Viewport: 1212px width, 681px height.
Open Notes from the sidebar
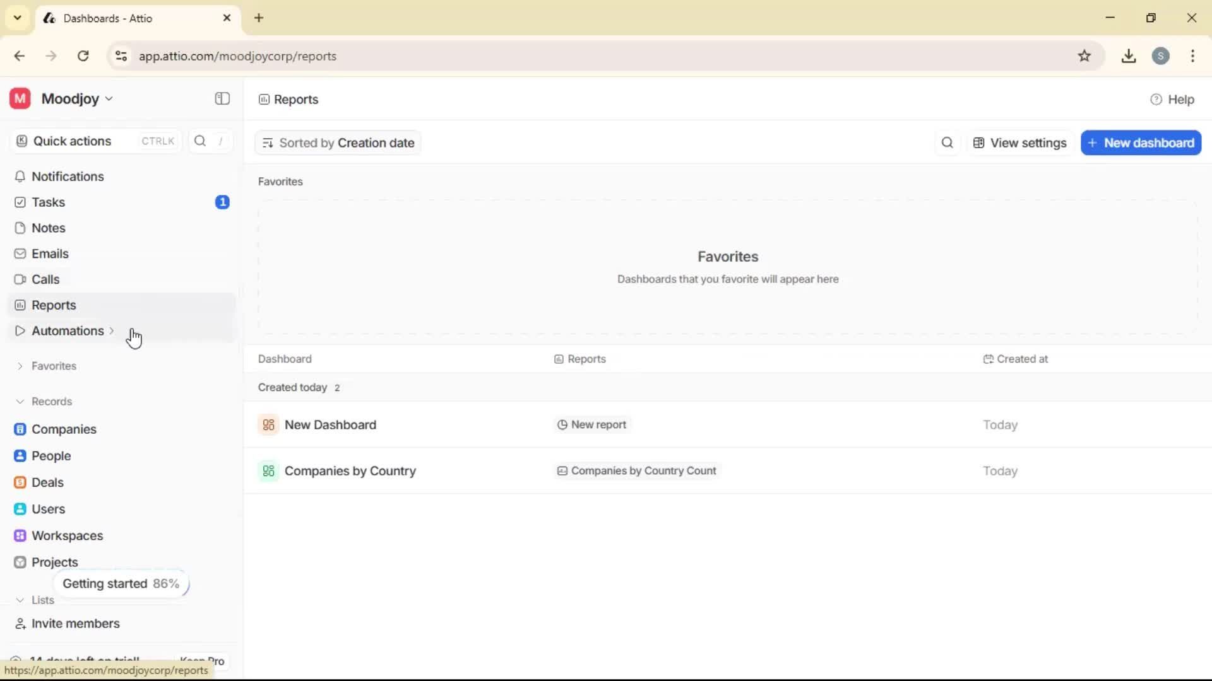[47, 228]
